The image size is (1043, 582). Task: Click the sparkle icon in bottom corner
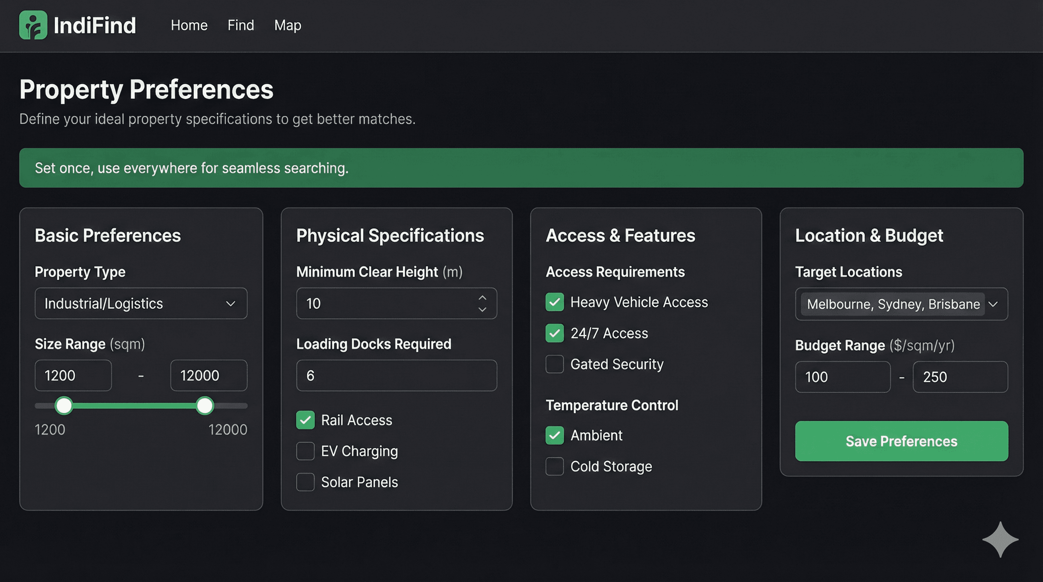[x=1001, y=540]
